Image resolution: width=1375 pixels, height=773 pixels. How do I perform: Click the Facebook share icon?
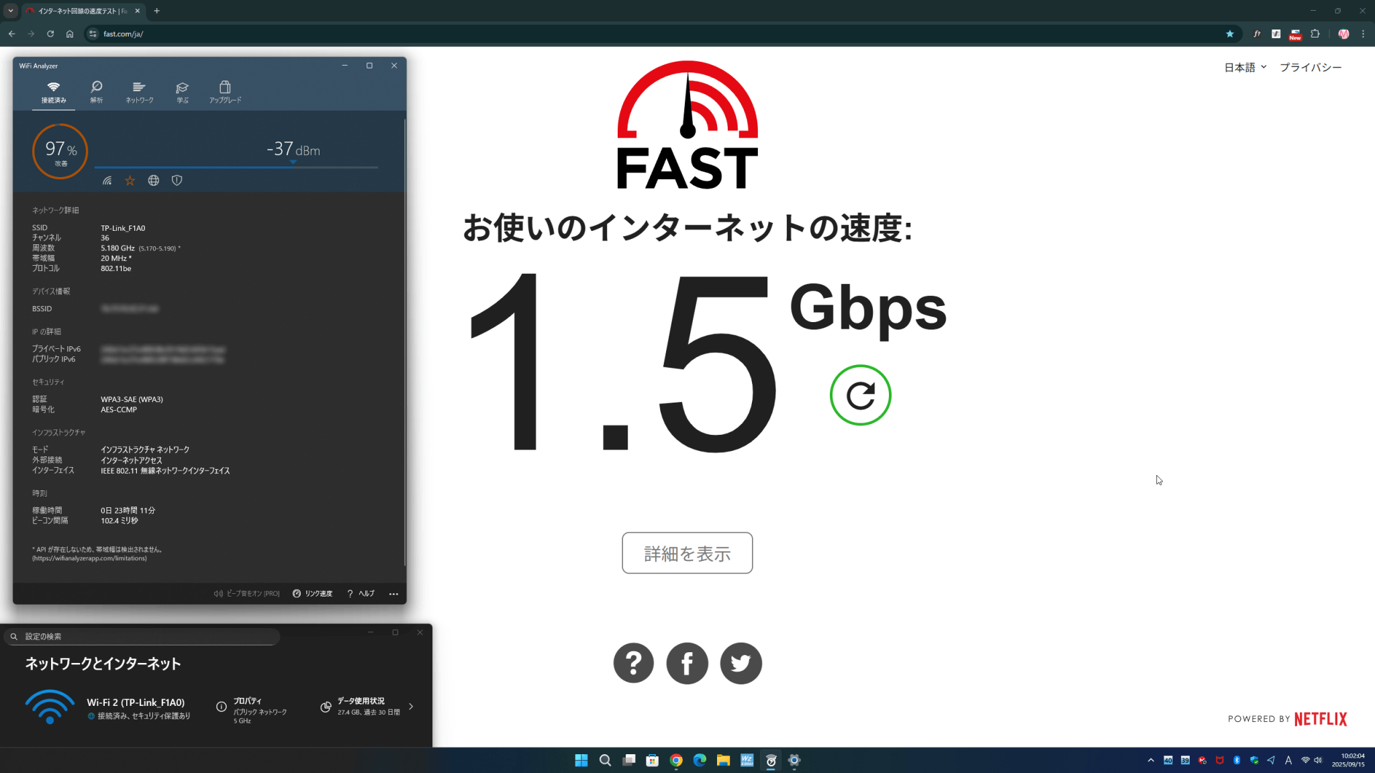click(x=687, y=664)
